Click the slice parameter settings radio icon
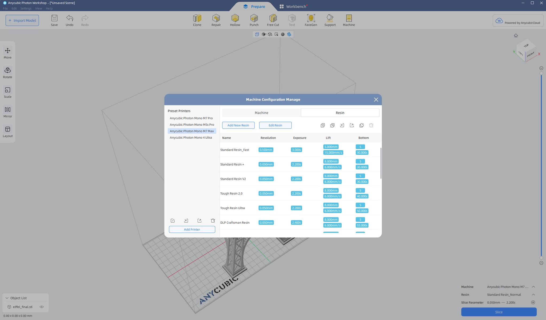The width and height of the screenshot is (546, 320). (x=533, y=302)
